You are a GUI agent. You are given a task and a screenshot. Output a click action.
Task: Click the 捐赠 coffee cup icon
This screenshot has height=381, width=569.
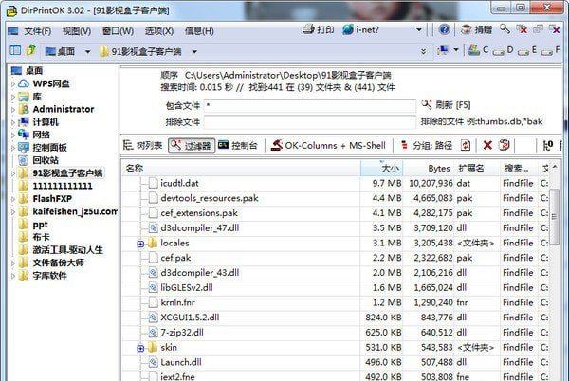click(x=466, y=29)
